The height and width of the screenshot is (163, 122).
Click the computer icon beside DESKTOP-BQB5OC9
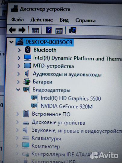pos(20,42)
